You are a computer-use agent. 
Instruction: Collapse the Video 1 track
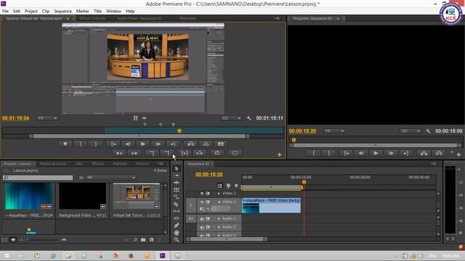click(x=219, y=202)
